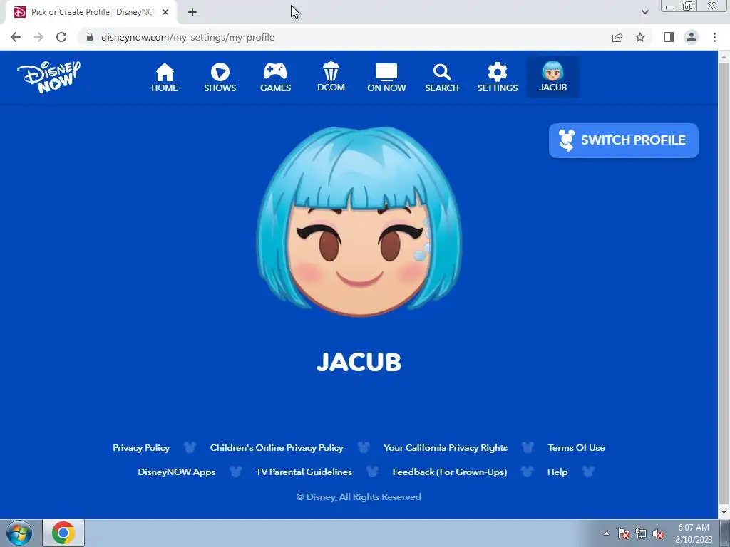
Task: Click the muted volume tray icon
Action: pyautogui.click(x=658, y=533)
